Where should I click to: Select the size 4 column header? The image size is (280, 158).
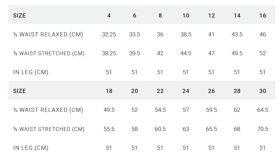[109, 16]
